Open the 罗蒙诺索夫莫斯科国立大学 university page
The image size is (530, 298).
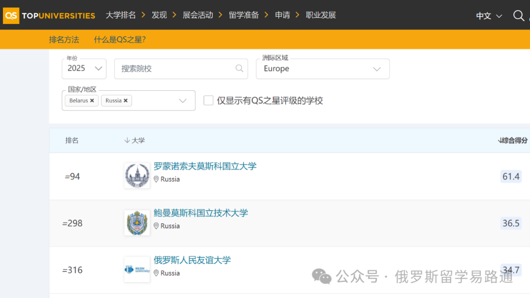coord(205,166)
